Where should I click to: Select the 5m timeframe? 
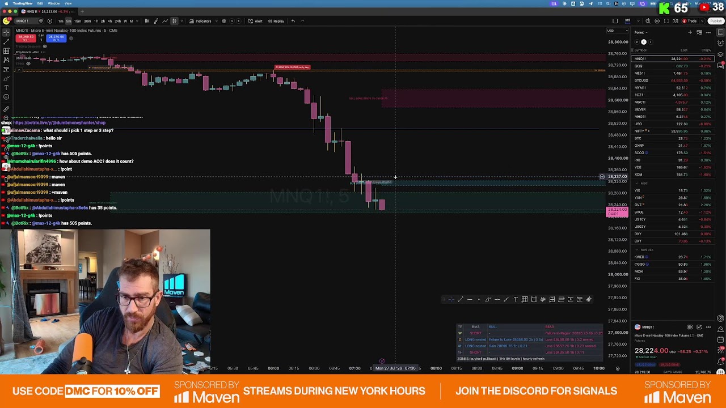[x=69, y=21]
